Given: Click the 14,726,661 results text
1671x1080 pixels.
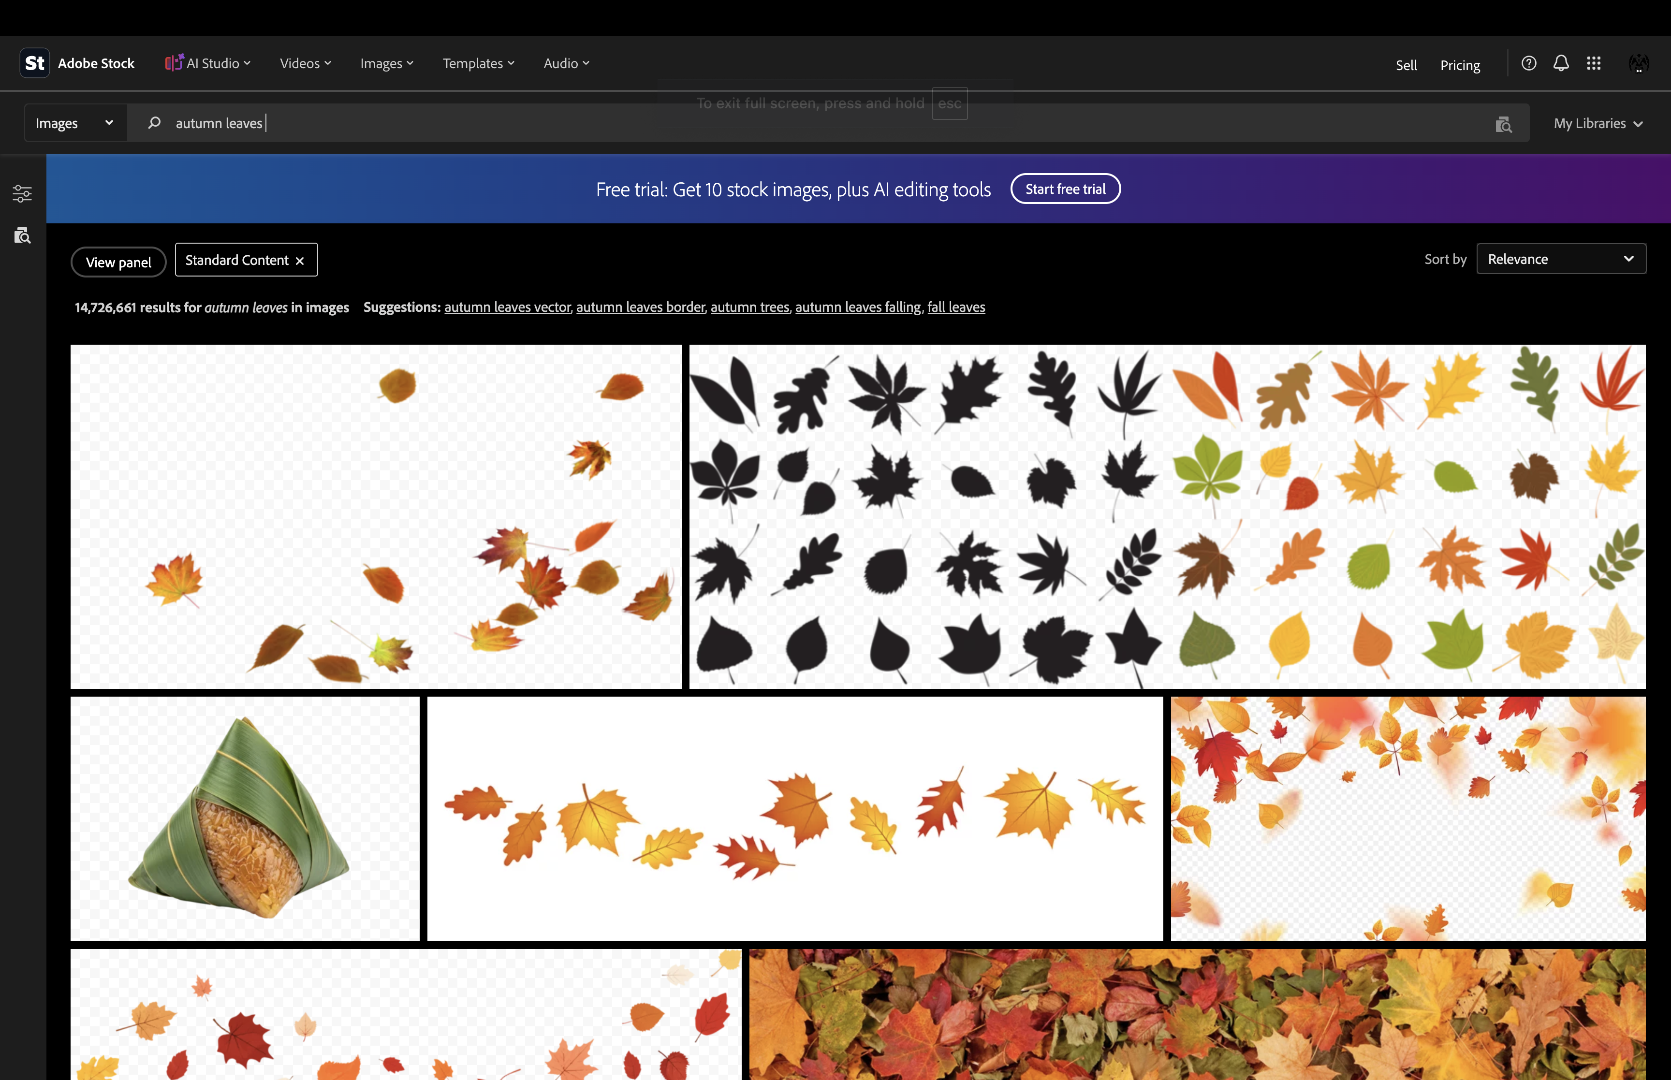Looking at the screenshot, I should [212, 307].
